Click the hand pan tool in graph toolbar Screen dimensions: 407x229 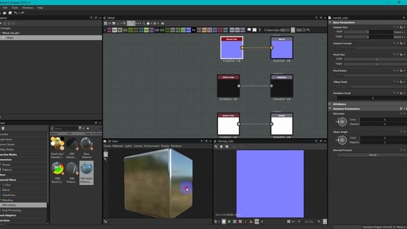point(148,24)
